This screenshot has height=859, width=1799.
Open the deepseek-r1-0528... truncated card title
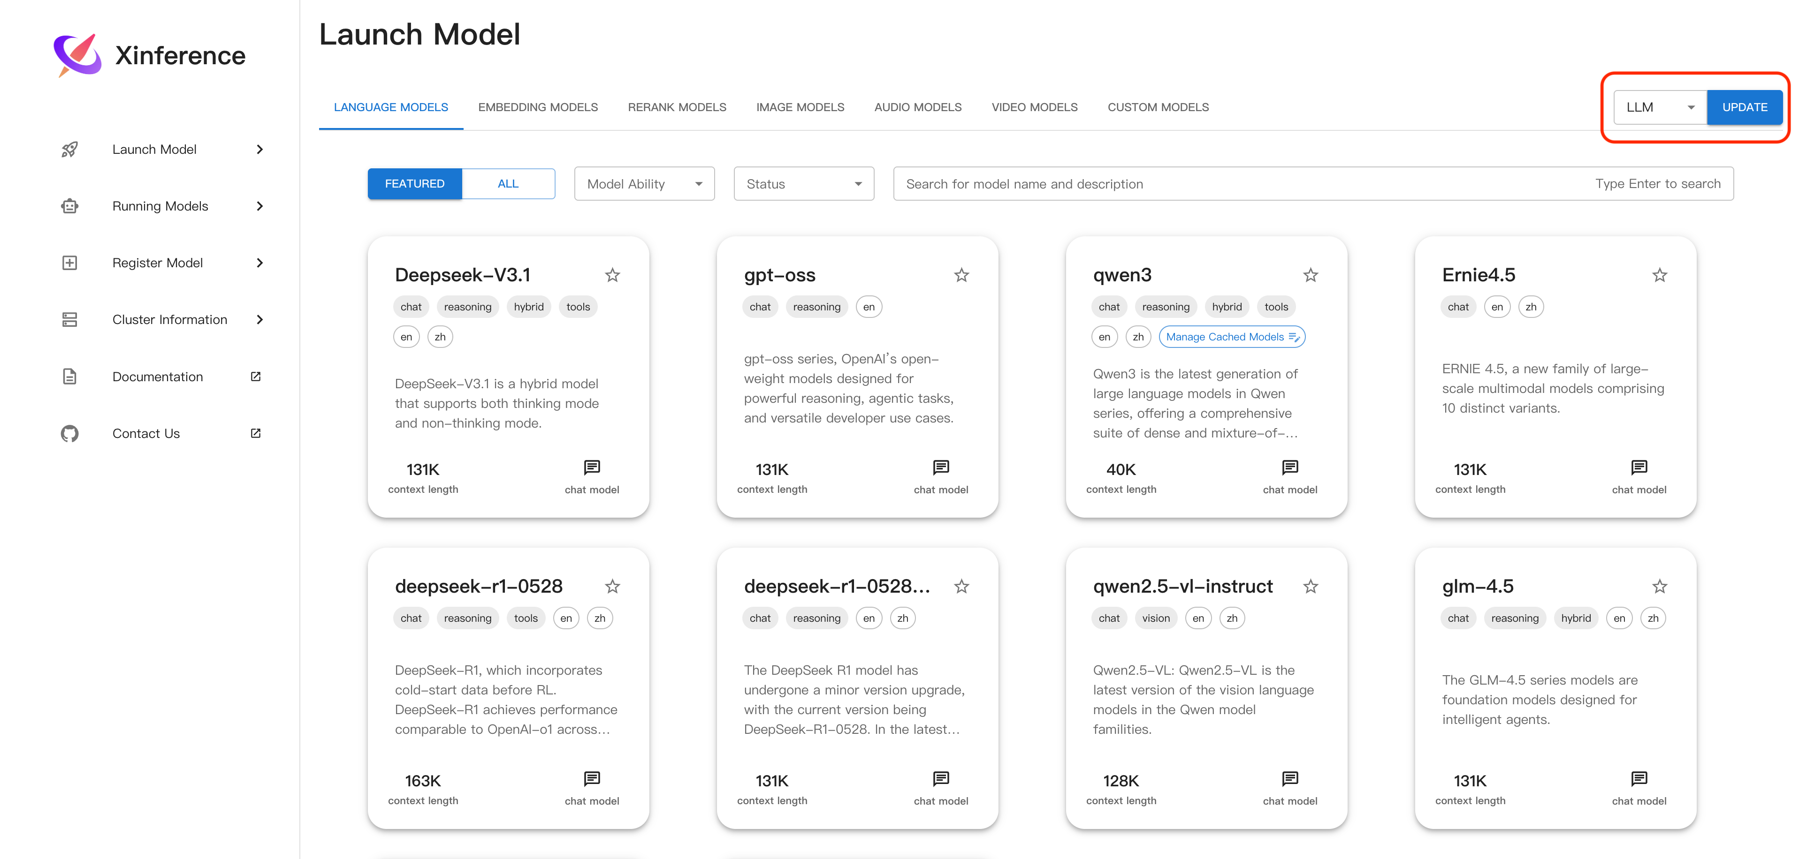coord(837,586)
